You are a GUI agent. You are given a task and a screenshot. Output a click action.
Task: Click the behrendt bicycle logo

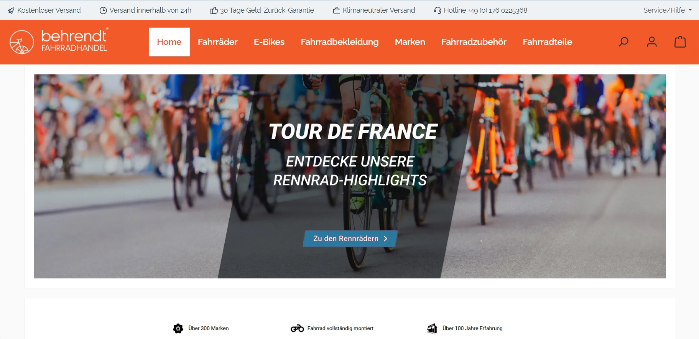(59, 41)
